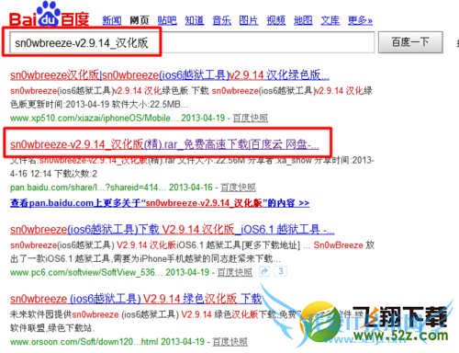Focus the Baidu search input field
Screen dimensions: 459x353
(192, 42)
